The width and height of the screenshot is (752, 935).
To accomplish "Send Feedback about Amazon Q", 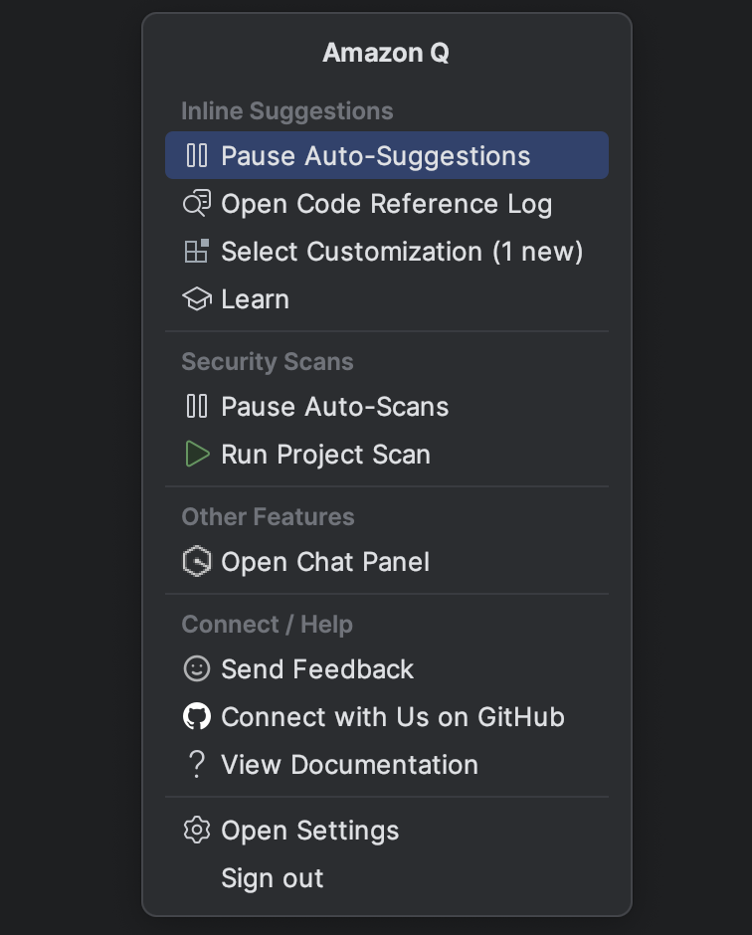I will [x=318, y=668].
